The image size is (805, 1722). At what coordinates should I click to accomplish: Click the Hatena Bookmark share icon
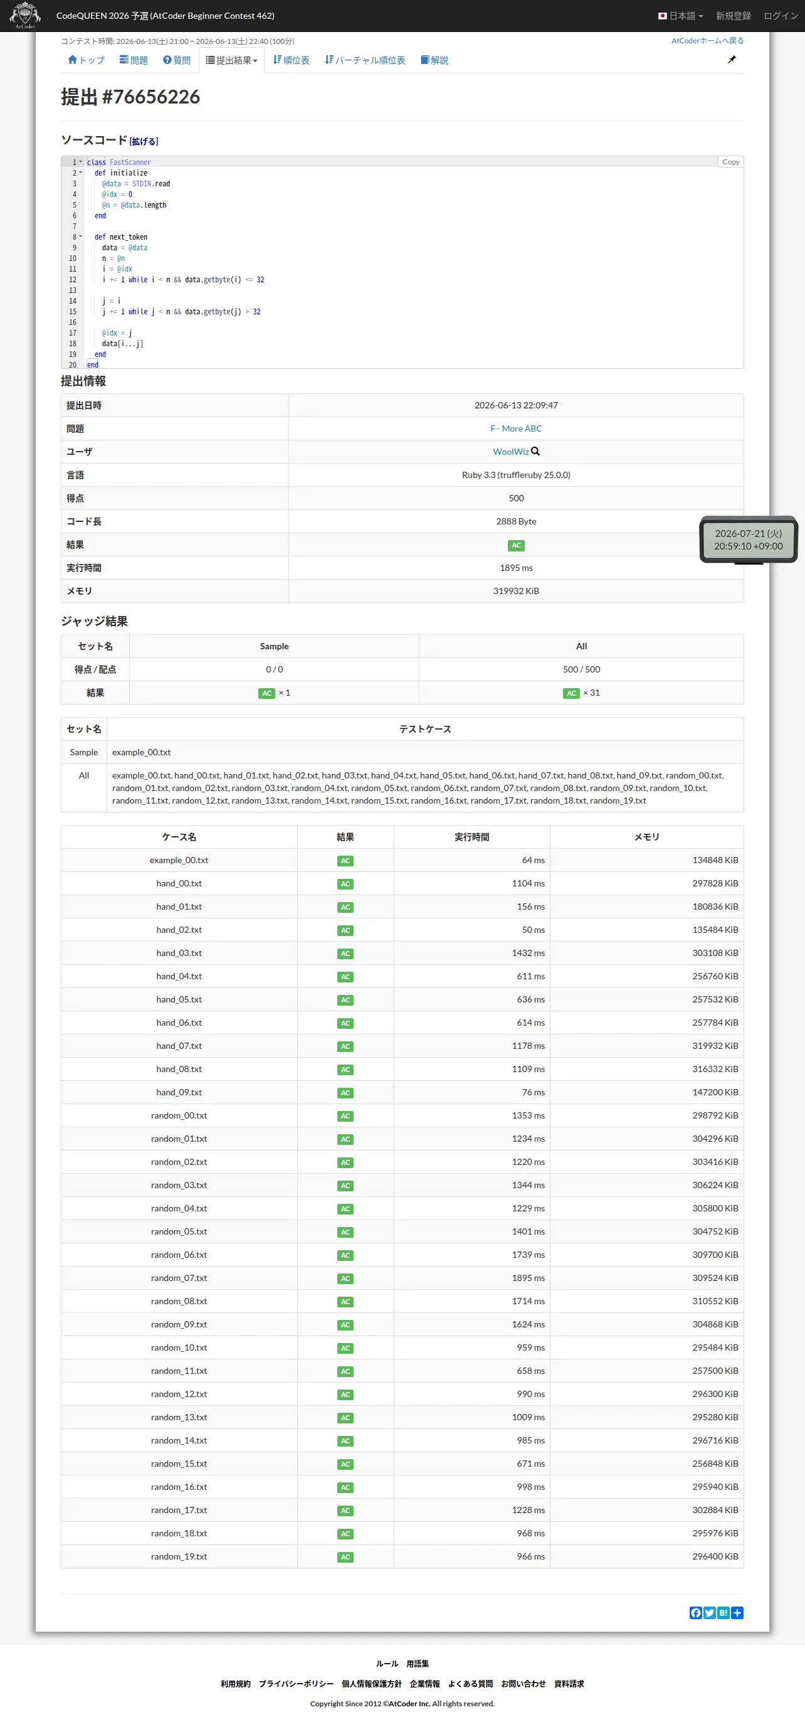coord(723,1612)
